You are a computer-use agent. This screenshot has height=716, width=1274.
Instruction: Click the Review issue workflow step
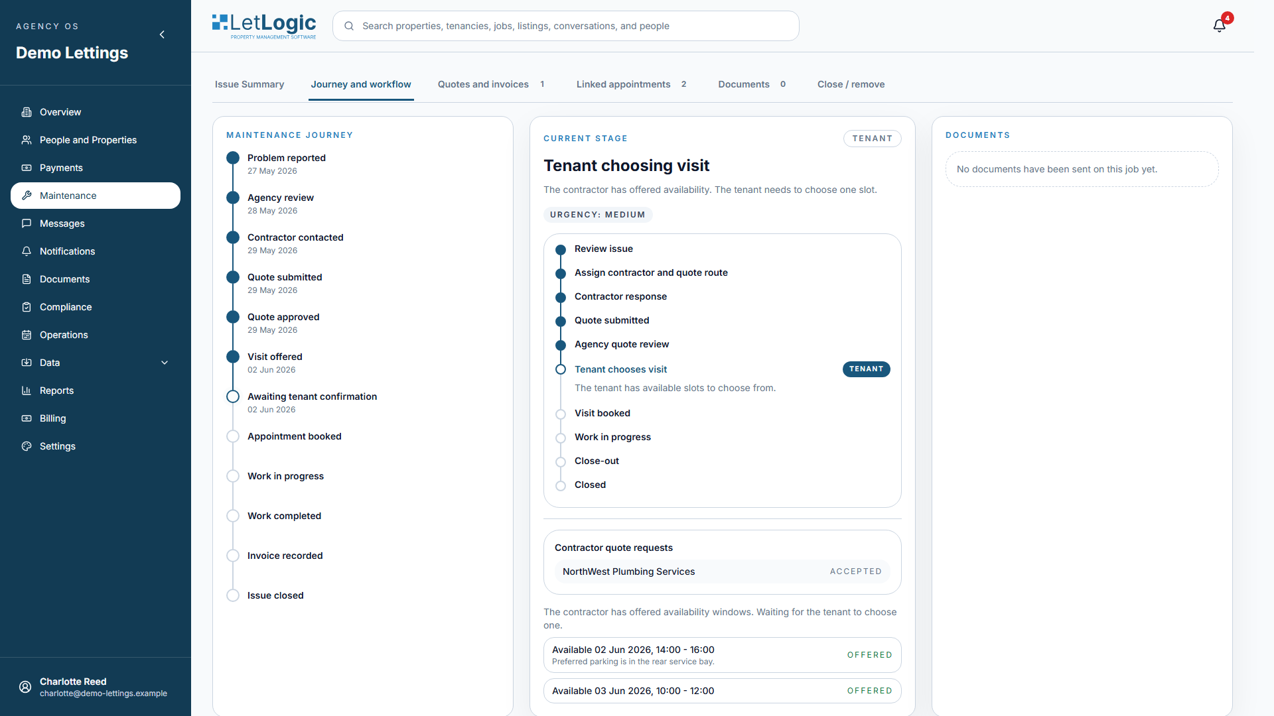click(x=603, y=249)
